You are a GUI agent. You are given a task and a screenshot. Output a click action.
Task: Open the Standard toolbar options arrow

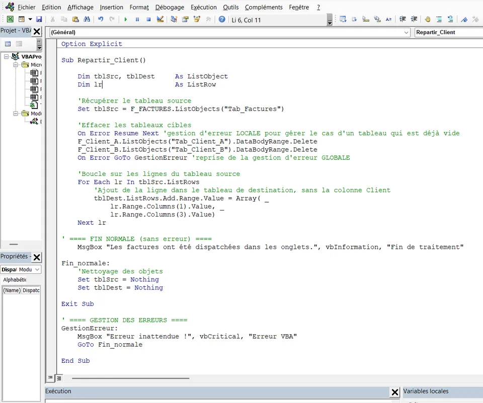click(330, 20)
